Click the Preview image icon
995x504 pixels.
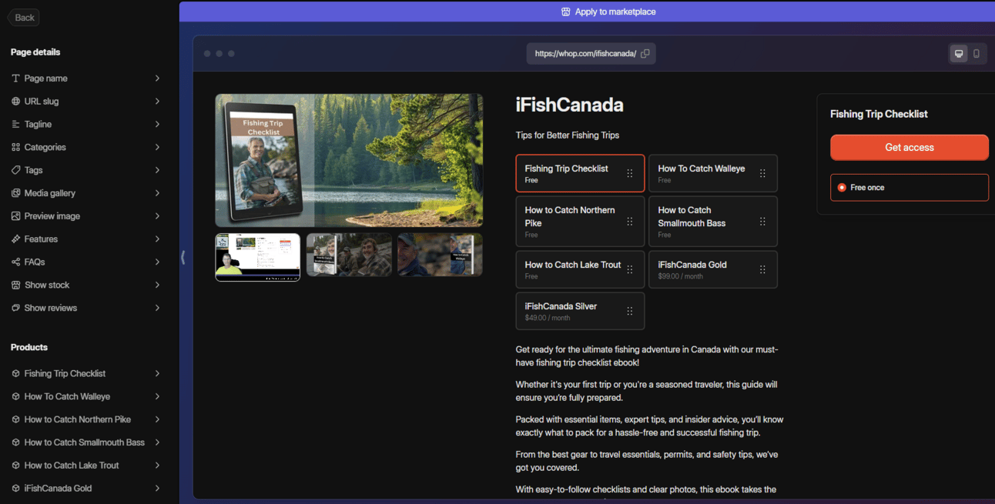tap(15, 216)
